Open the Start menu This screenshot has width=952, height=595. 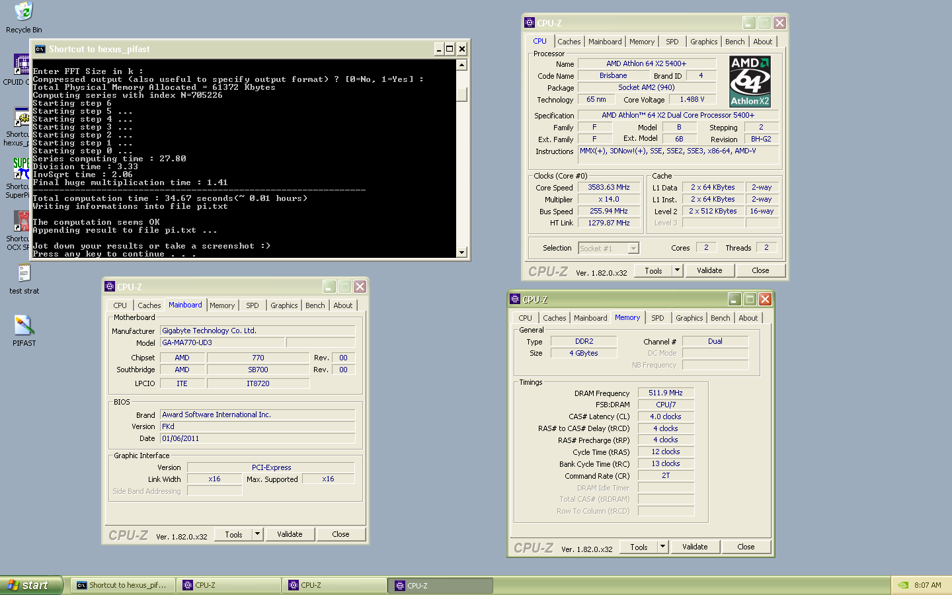(x=31, y=585)
